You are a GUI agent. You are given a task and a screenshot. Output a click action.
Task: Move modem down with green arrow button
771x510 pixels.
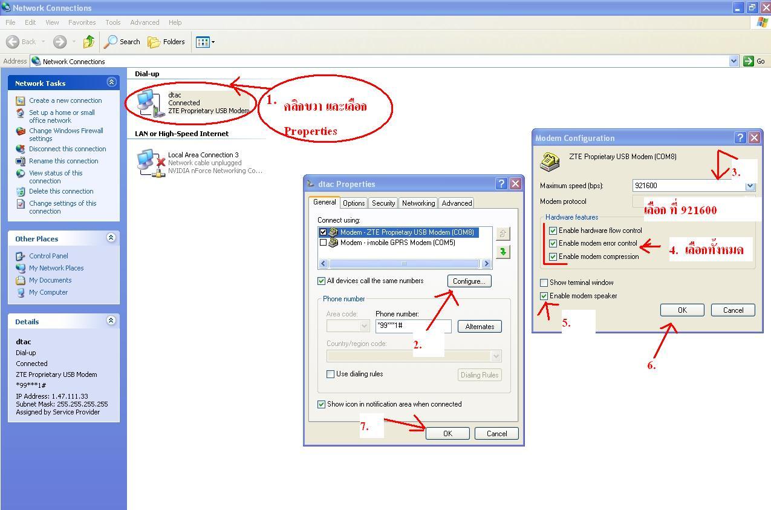[x=503, y=252]
